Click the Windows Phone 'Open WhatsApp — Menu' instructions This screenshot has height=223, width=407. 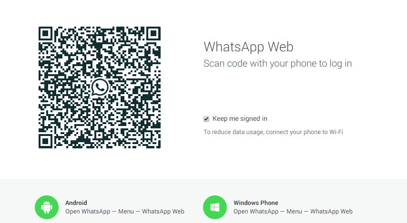pos(293,211)
